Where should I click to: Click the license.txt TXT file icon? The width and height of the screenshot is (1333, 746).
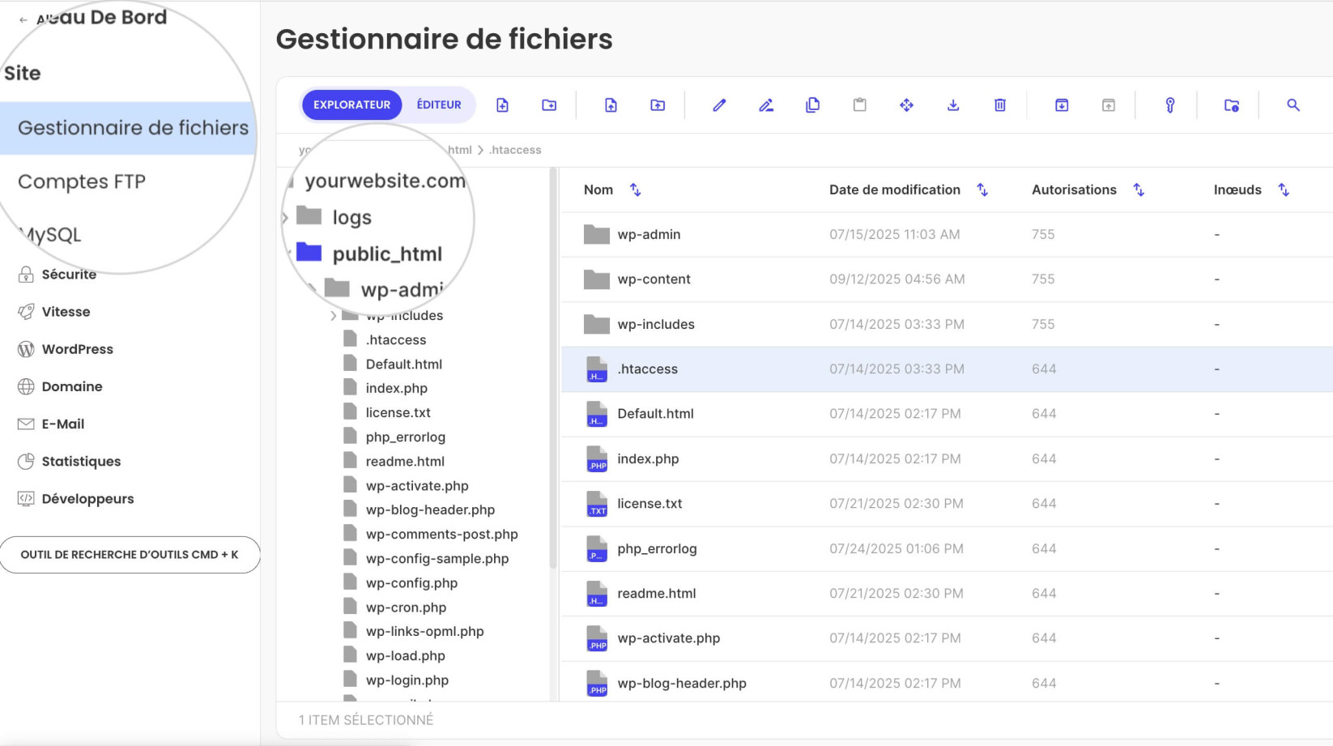597,504
